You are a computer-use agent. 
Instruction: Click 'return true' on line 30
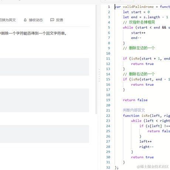[142, 157]
